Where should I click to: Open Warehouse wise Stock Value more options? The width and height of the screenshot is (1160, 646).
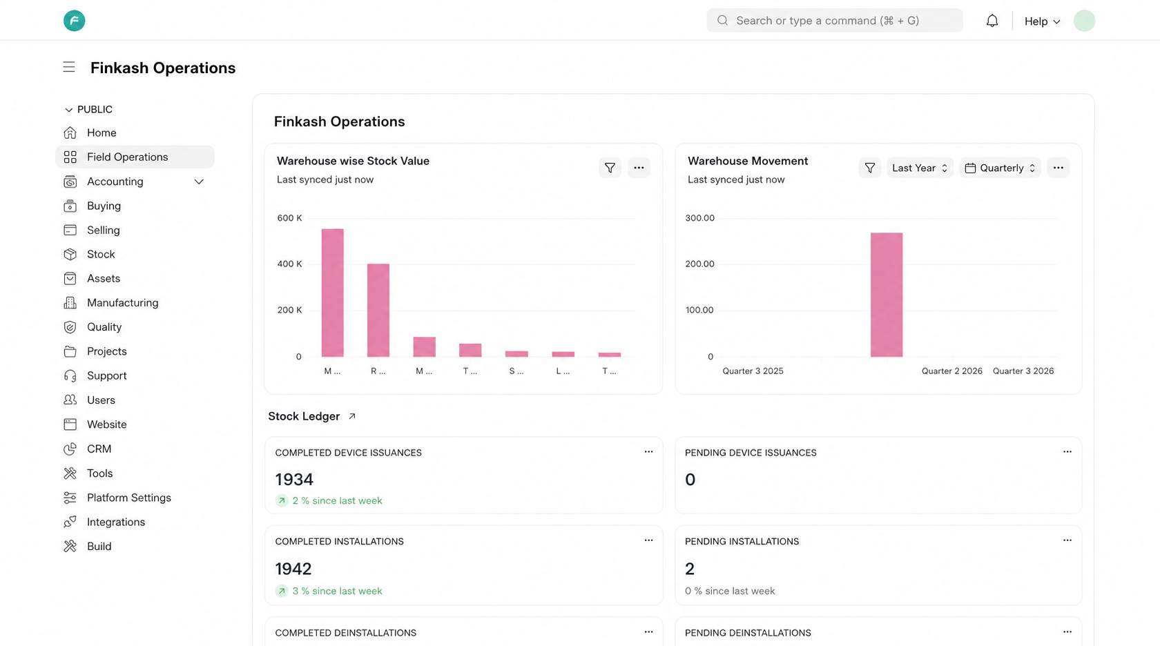639,168
